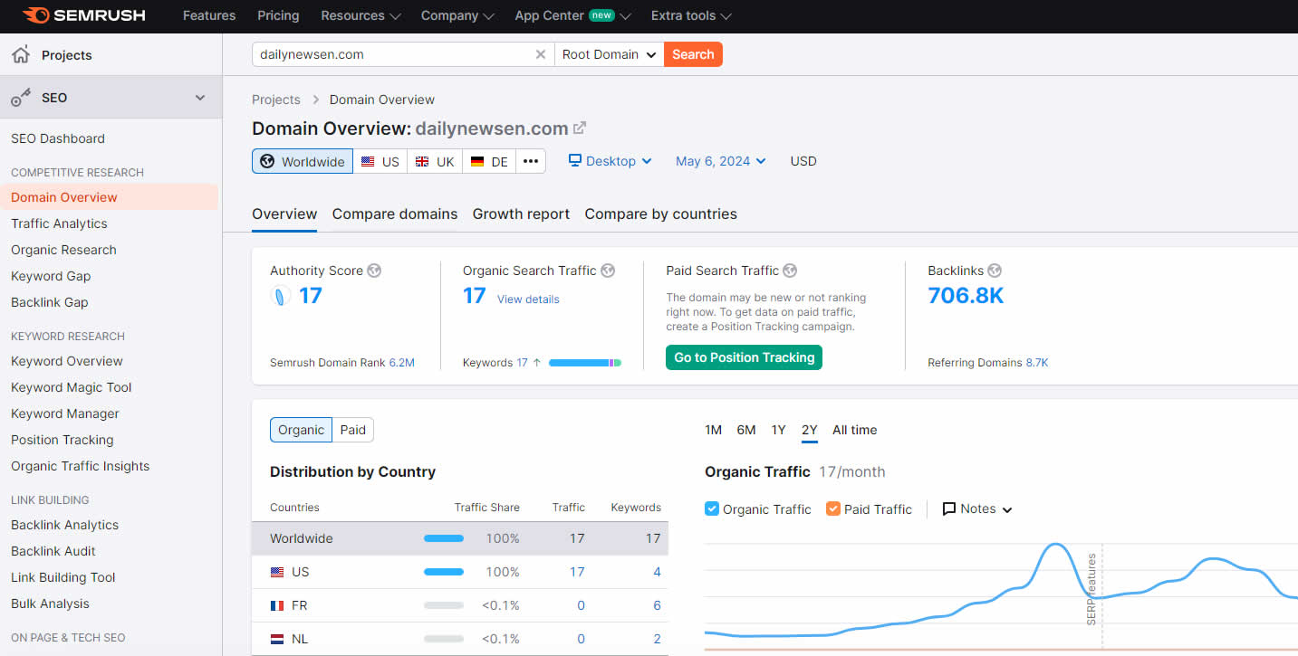The height and width of the screenshot is (656, 1298).
Task: Click the Authority Score globe info icon
Action: click(374, 271)
